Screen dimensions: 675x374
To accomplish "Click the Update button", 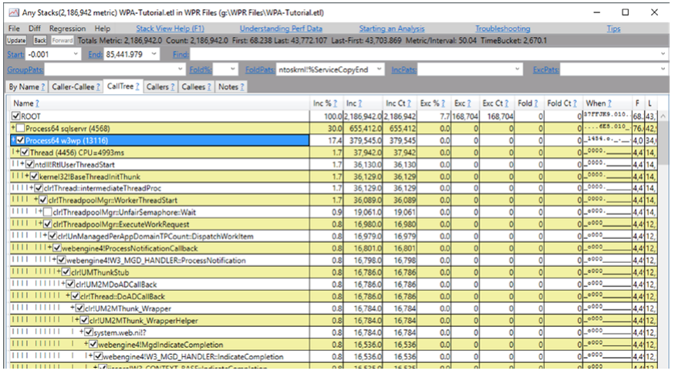I will (x=16, y=40).
